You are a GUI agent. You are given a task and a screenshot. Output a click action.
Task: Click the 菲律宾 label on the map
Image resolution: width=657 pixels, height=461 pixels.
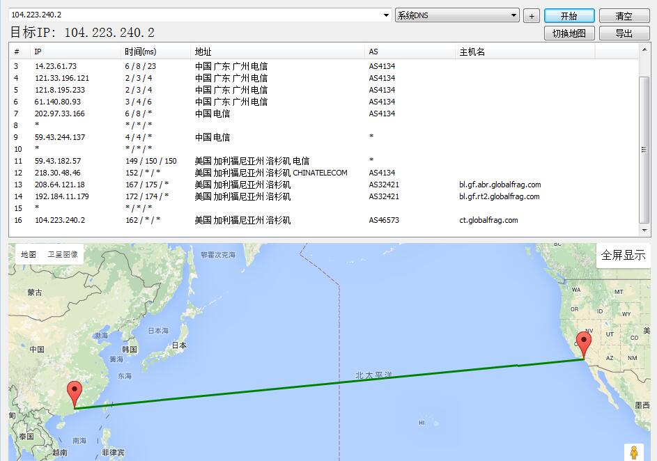113,453
